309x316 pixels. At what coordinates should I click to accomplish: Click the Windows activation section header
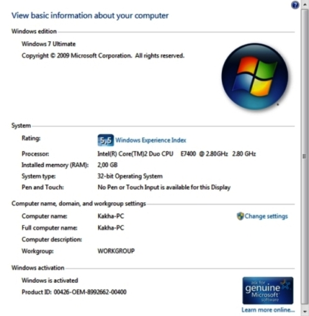click(38, 268)
